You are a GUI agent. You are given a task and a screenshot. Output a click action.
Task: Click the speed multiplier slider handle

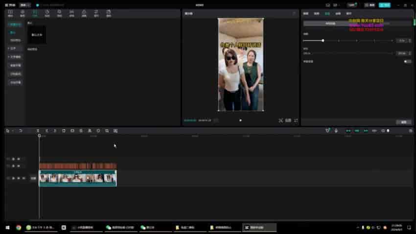tap(323, 40)
